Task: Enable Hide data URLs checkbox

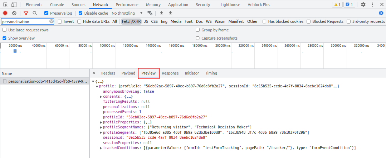Action: tap(79, 22)
